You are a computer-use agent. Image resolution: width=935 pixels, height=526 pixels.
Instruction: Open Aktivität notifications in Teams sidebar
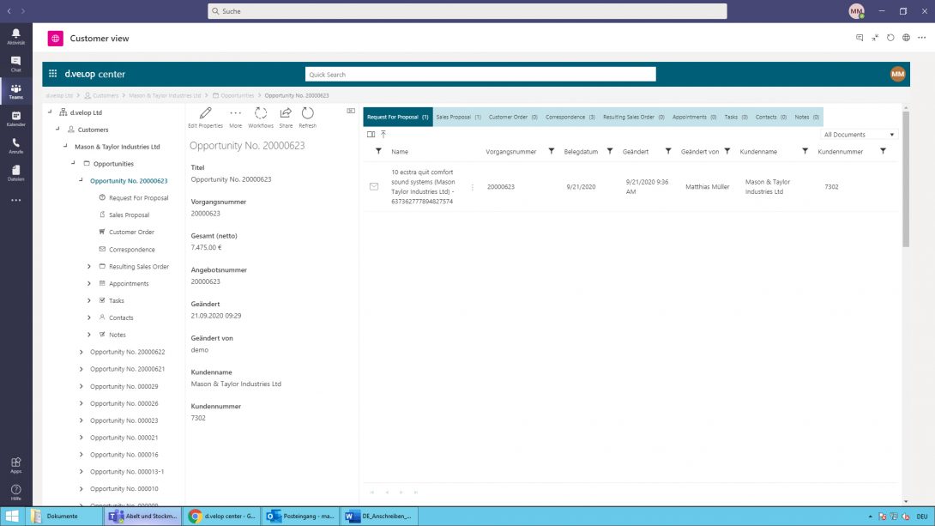(x=16, y=36)
